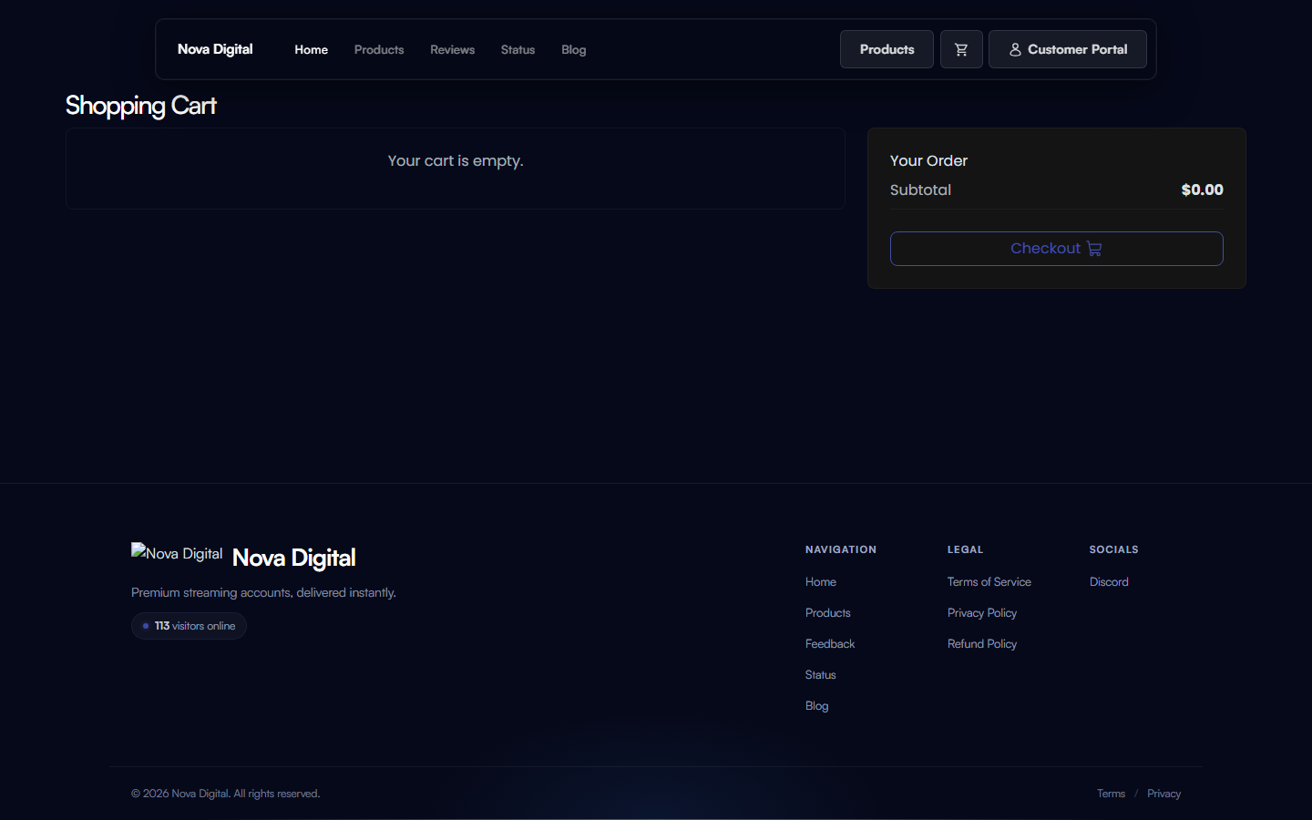Click the NAVIGATION footer heading

click(x=841, y=549)
